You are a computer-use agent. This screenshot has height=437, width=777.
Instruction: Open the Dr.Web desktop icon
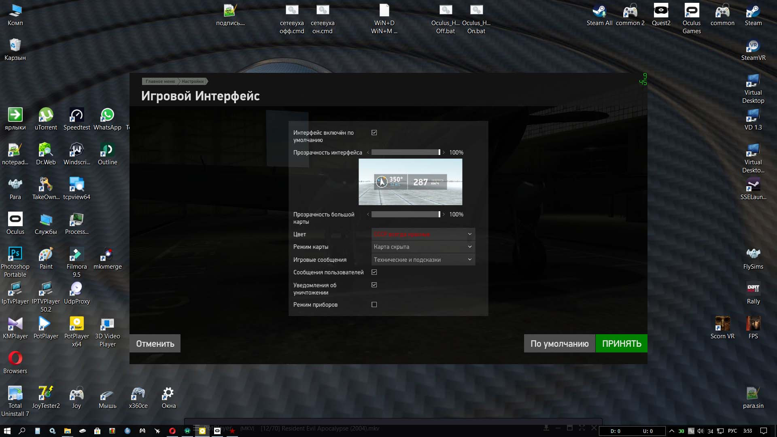[46, 154]
